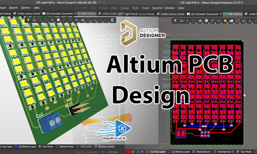The image size is (257, 154).
Task: Click the selection filter icon in right window toolbar
Action: pos(175,21)
